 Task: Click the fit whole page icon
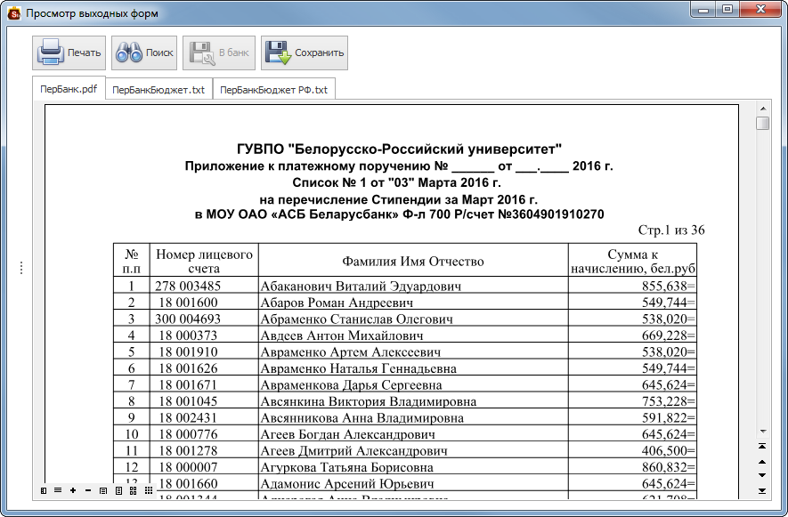tap(118, 490)
